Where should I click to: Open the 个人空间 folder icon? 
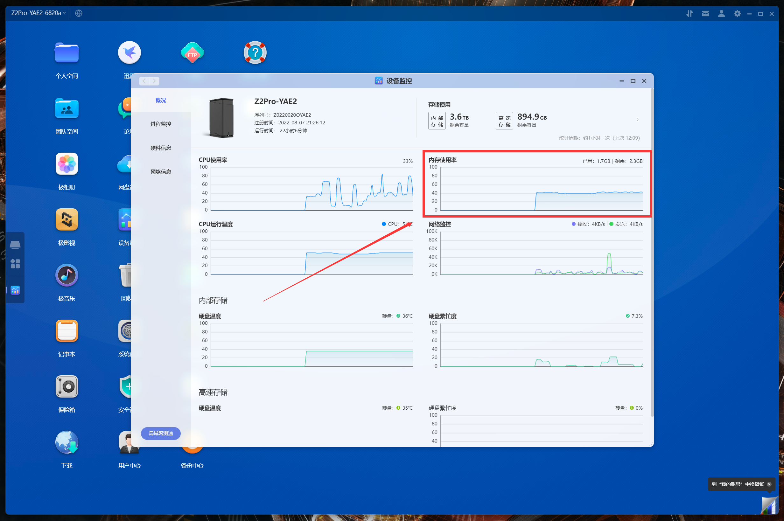coord(66,53)
